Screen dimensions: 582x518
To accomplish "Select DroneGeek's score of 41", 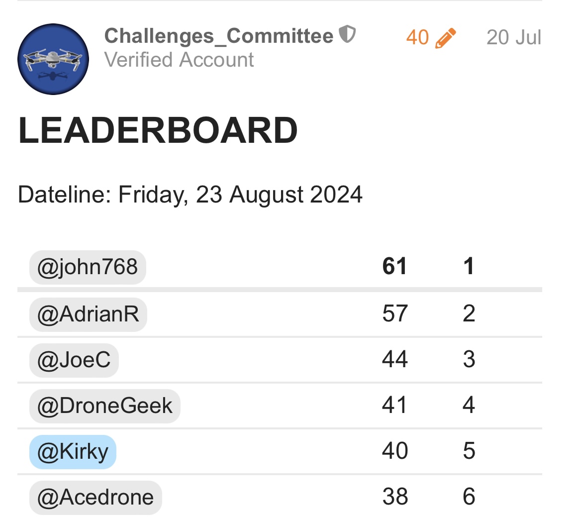I will pos(394,405).
